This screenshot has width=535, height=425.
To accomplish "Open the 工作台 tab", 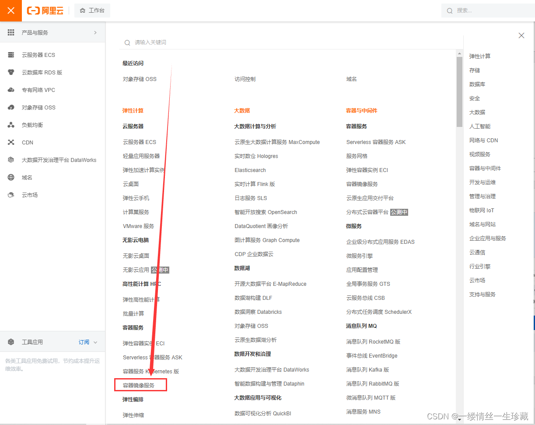I will coord(92,11).
